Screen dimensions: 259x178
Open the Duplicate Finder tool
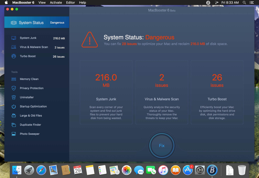(x=30, y=125)
